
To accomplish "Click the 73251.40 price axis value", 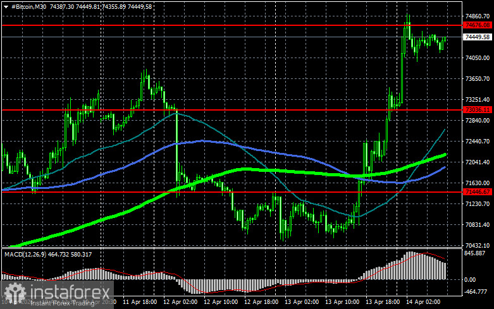I will tap(478, 99).
